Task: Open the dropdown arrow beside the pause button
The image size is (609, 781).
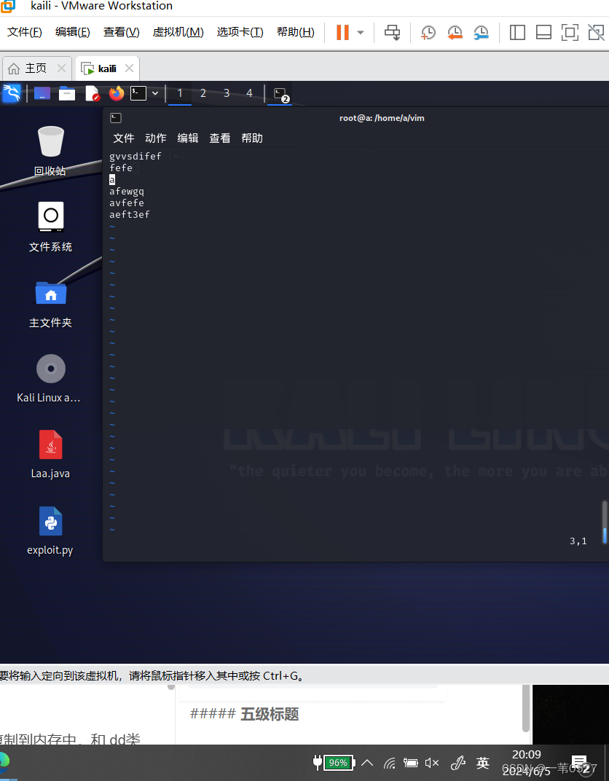Action: pyautogui.click(x=361, y=33)
